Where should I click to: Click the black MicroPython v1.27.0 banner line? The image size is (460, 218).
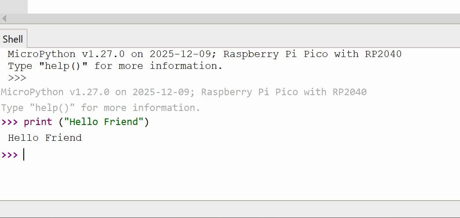[x=204, y=54]
